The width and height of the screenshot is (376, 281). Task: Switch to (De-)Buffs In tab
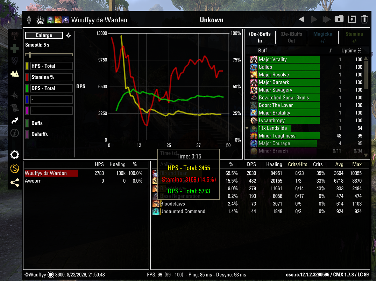260,37
